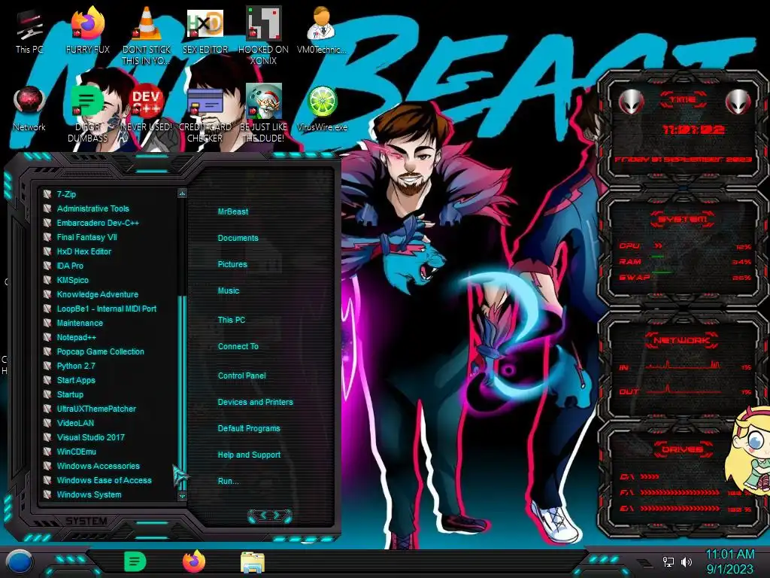This screenshot has width=770, height=578.
Task: Launch the FURRY FUX Firefox desktop shortcut
Action: pyautogui.click(x=87, y=30)
